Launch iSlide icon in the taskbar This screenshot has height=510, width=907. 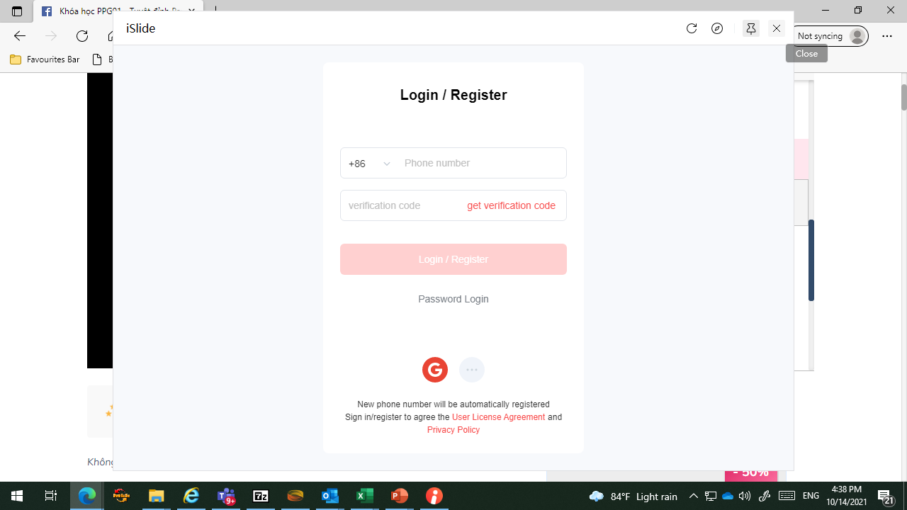click(x=434, y=496)
